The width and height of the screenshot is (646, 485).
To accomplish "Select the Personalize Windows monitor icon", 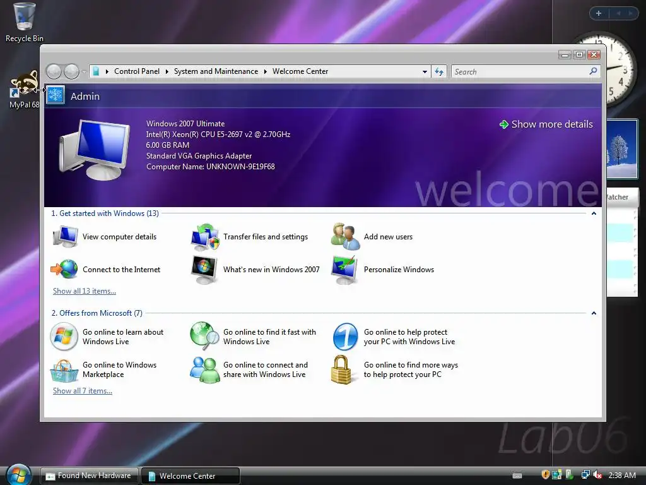I will coord(344,270).
